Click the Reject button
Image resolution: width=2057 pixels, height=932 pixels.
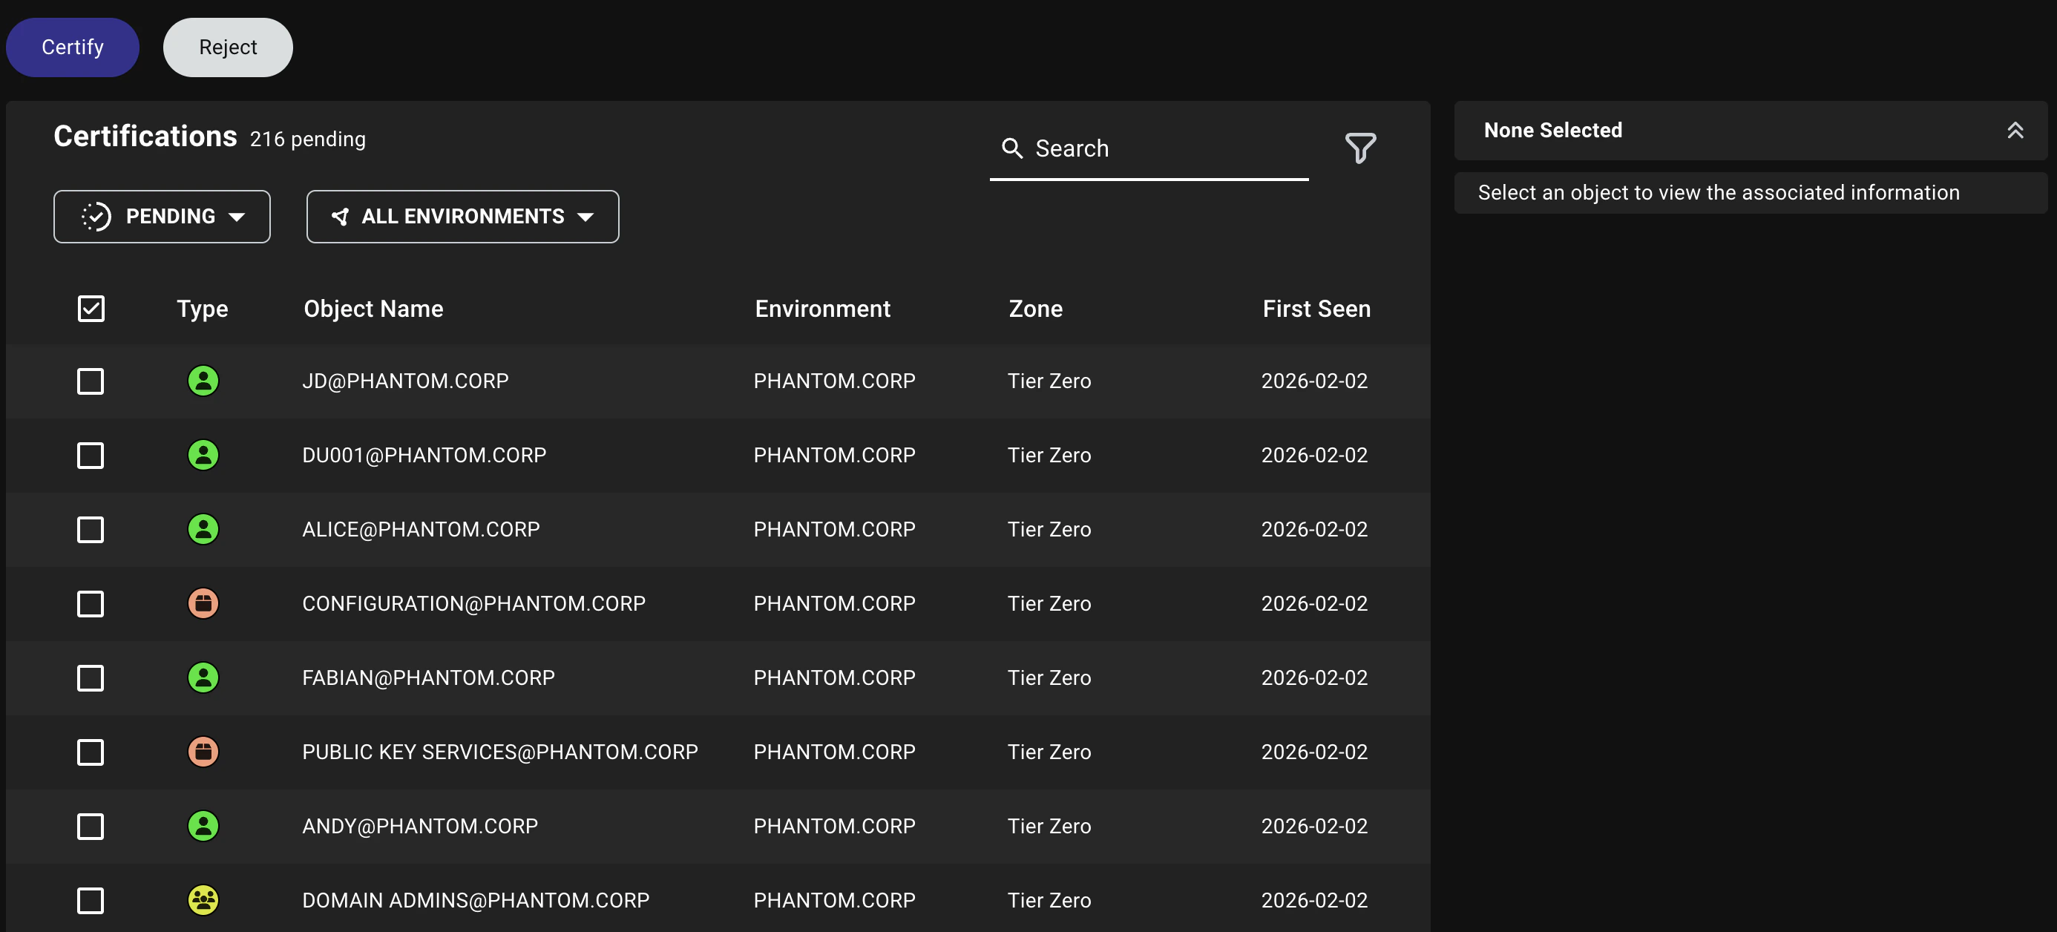pyautogui.click(x=228, y=46)
